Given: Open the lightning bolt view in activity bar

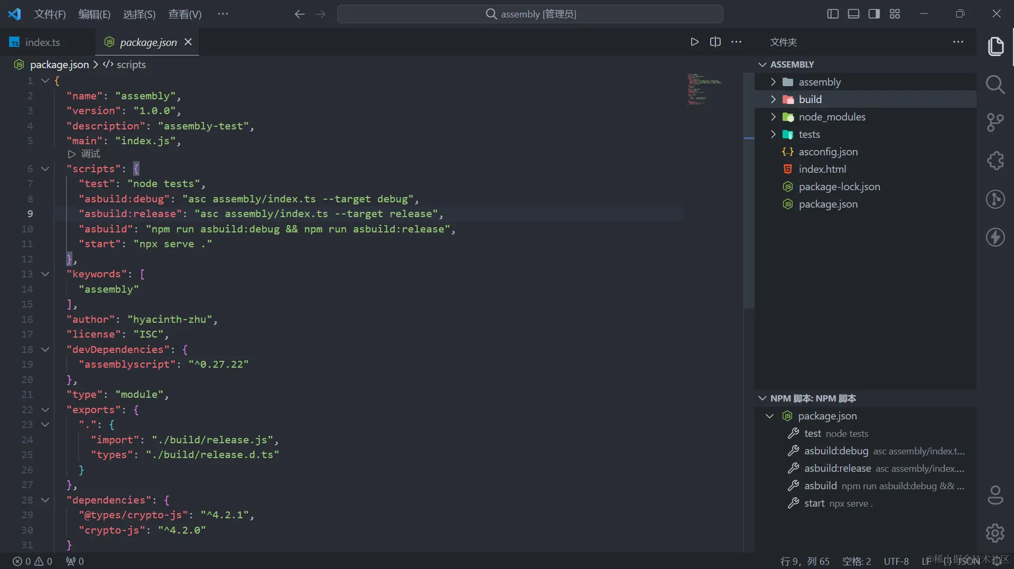Looking at the screenshot, I should pyautogui.click(x=996, y=237).
